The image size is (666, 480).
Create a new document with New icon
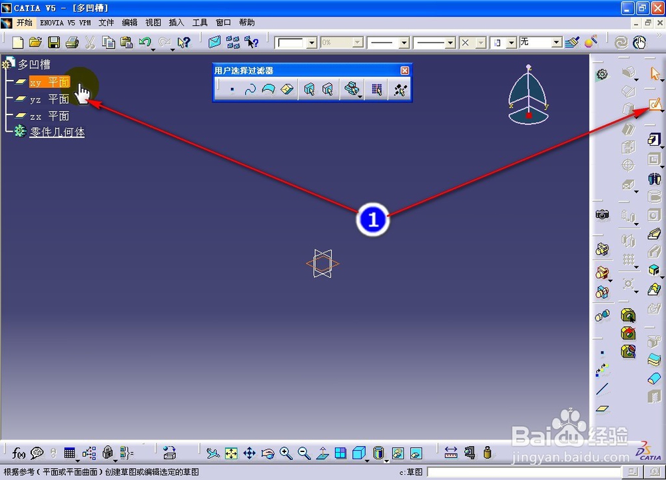18,43
